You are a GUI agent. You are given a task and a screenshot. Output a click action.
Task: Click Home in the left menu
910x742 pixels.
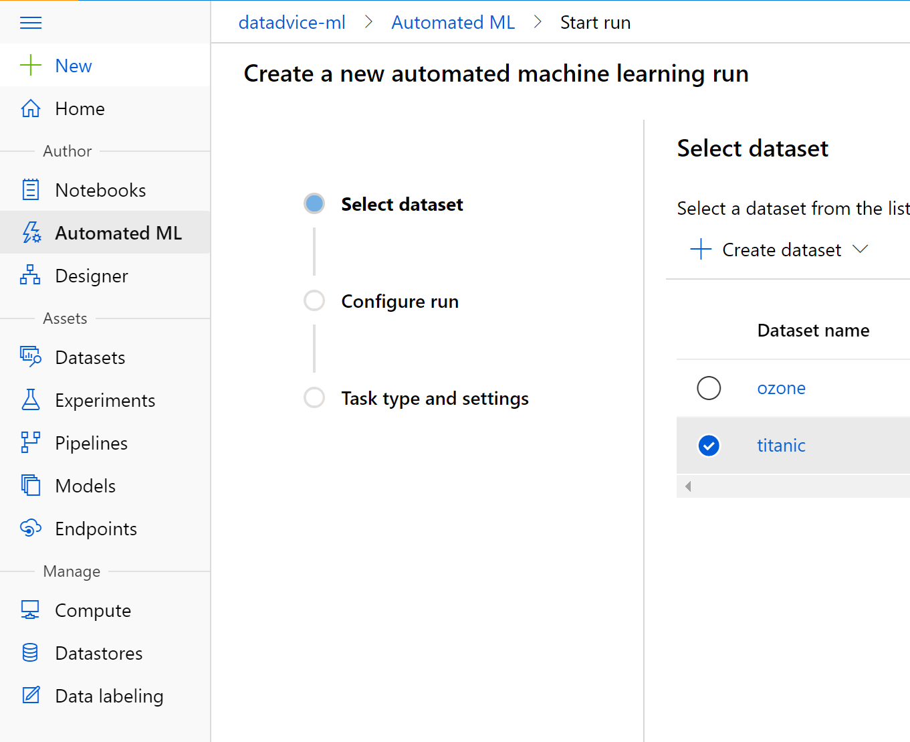[x=80, y=108]
